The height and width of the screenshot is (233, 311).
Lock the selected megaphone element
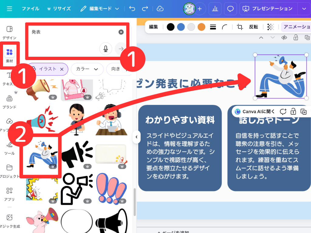click(296, 37)
